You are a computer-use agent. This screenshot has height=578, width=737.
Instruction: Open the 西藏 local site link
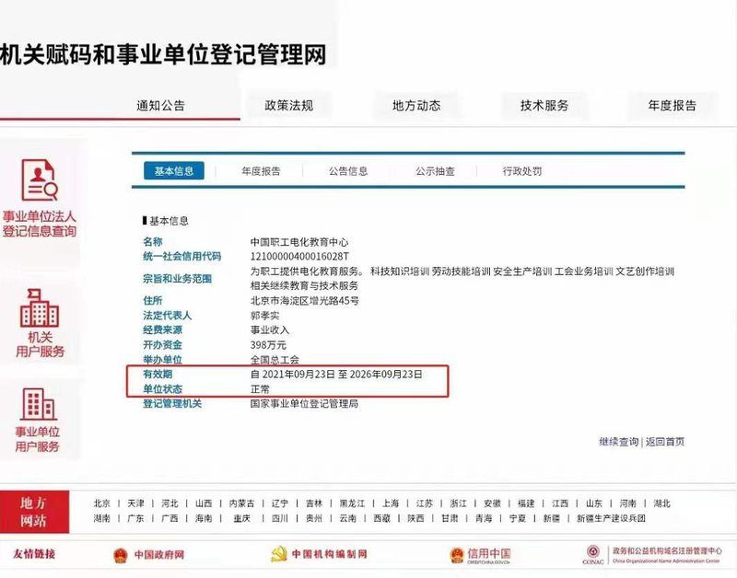pyautogui.click(x=381, y=518)
